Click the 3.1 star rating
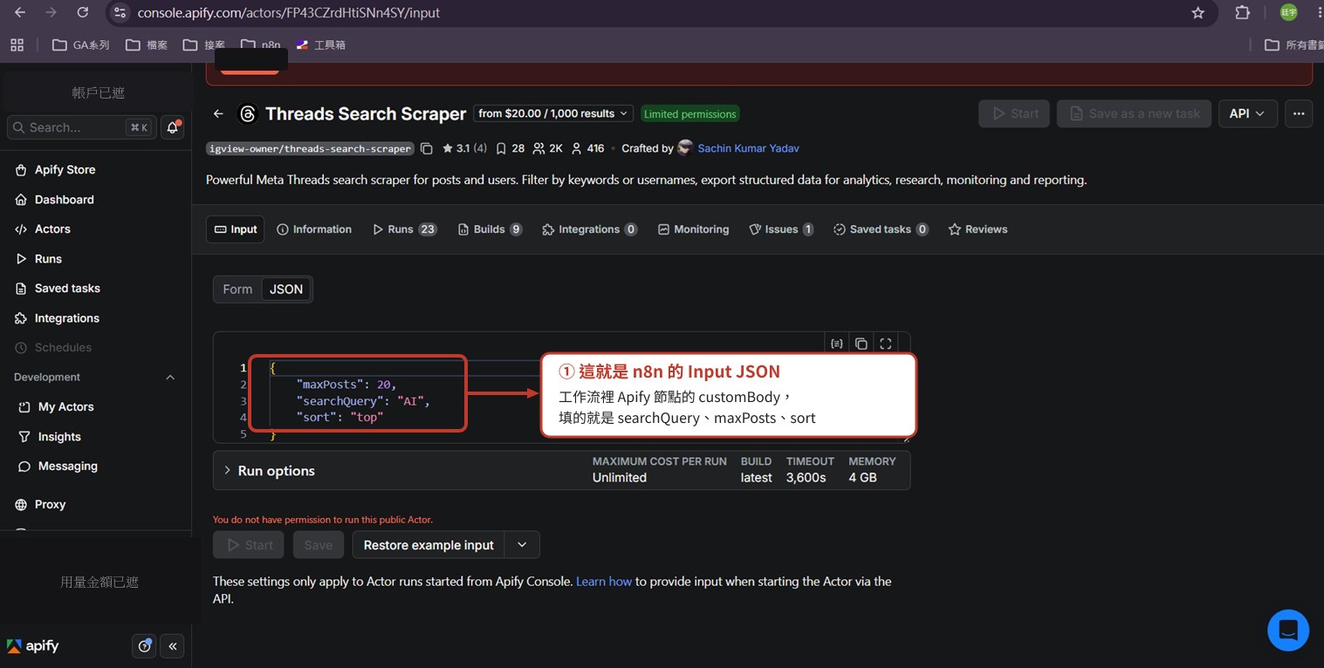 pyautogui.click(x=464, y=148)
